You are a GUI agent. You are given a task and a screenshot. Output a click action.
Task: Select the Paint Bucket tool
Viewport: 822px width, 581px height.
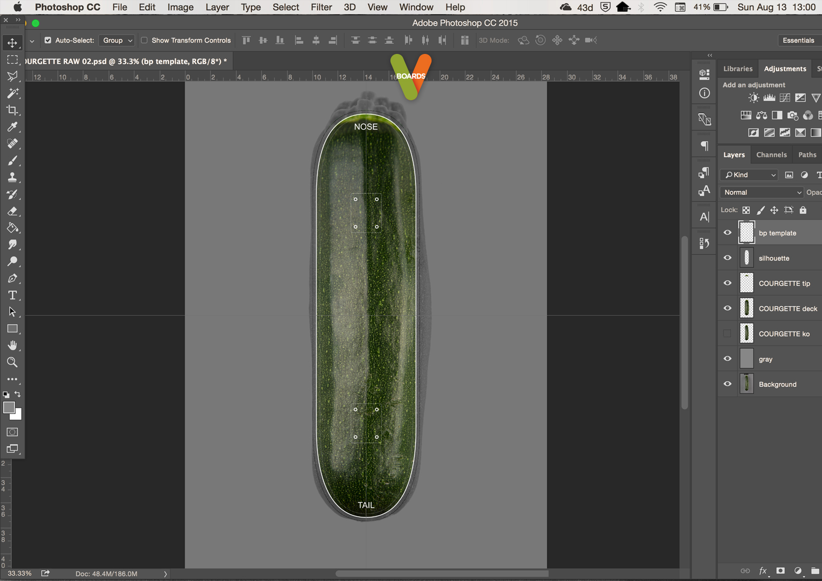click(x=12, y=228)
